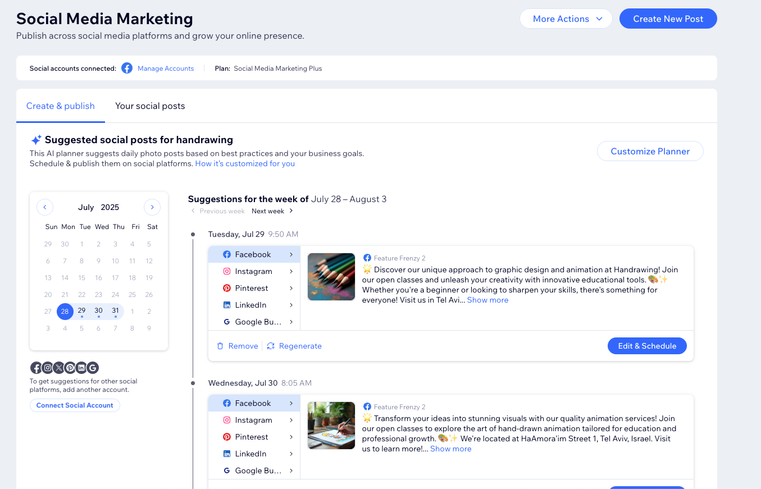Select July 30 in the calendar
Screen dimensions: 761x489
[x=99, y=311]
